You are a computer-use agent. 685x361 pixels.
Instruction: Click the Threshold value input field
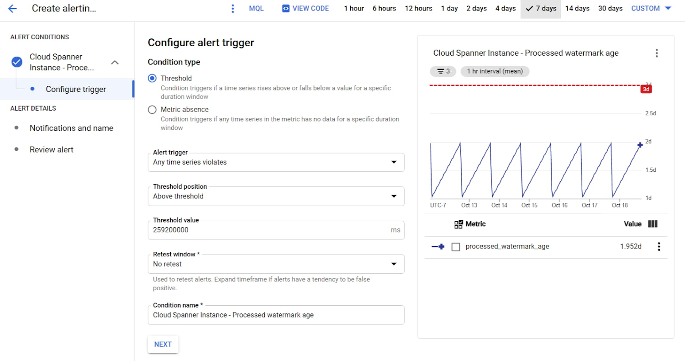click(276, 230)
